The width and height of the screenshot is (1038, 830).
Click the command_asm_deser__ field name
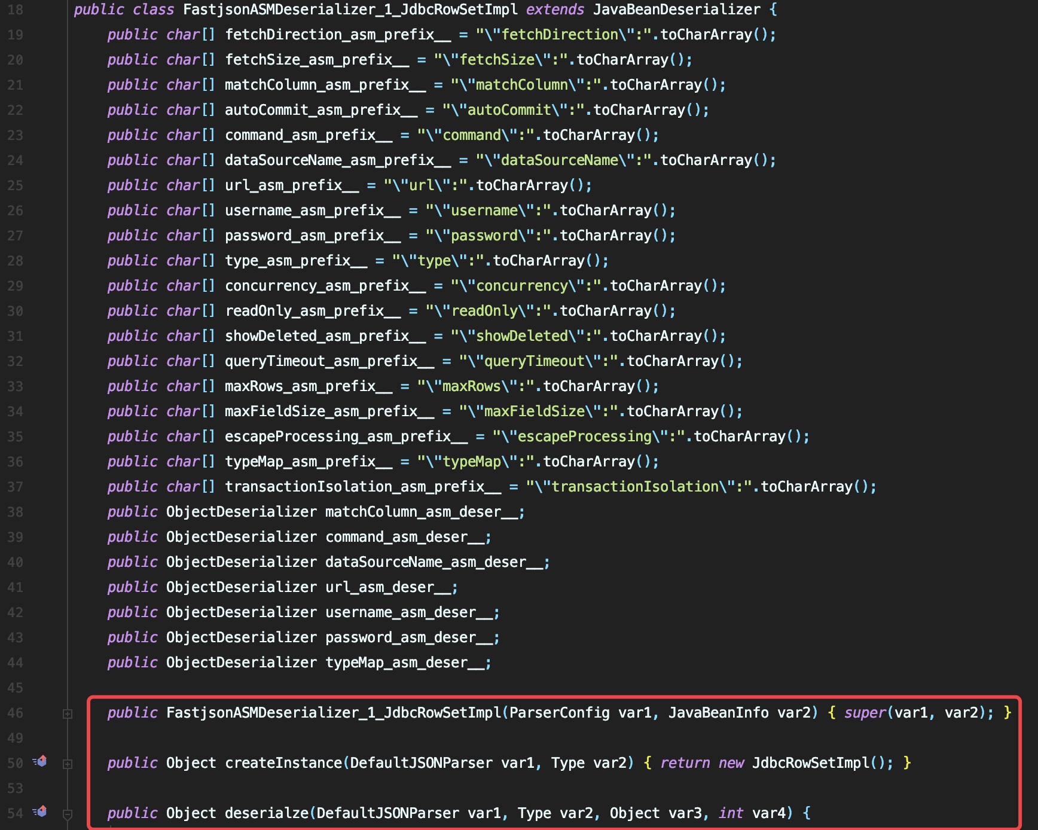tap(405, 537)
